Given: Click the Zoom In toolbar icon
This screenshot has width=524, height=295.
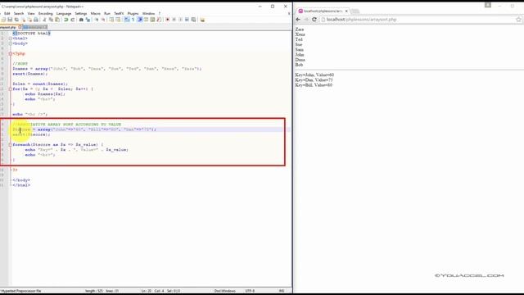Looking at the screenshot, I should pos(97,20).
